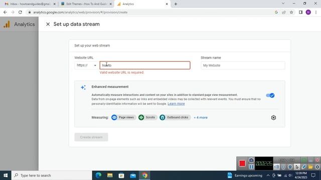The height and width of the screenshot is (180, 321).
Task: Toggle recorder system audio speaker
Action: pos(276,166)
